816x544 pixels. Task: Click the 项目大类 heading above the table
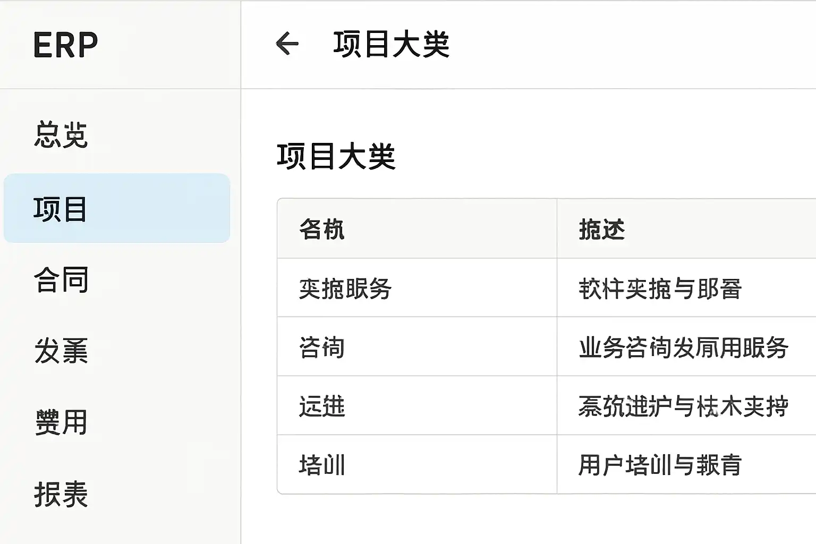pos(336,157)
